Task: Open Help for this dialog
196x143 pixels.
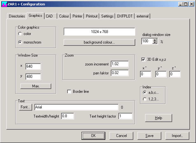Action: pyautogui.click(x=158, y=118)
